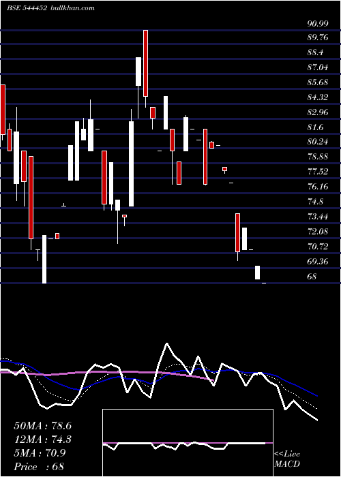The image size is (341, 477).
Task: Select the 70.72 price axis label
Action: pos(318,247)
